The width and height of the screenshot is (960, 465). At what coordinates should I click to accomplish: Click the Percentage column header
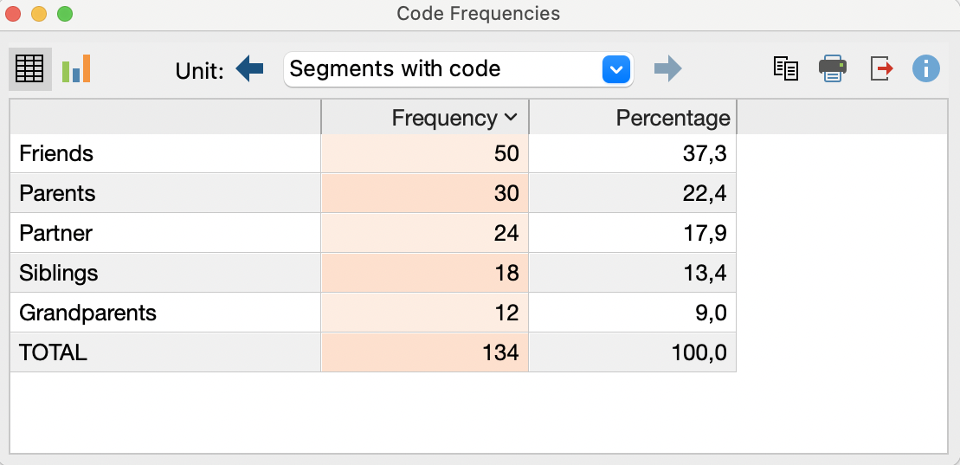[x=633, y=117]
